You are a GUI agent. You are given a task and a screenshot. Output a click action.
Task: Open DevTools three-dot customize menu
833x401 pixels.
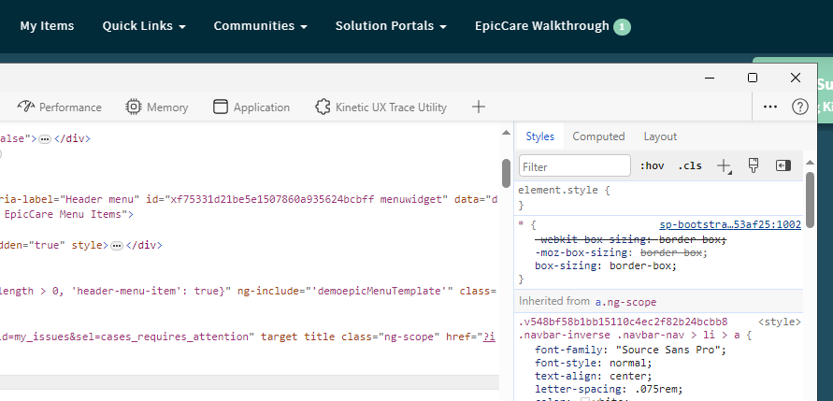click(x=770, y=107)
